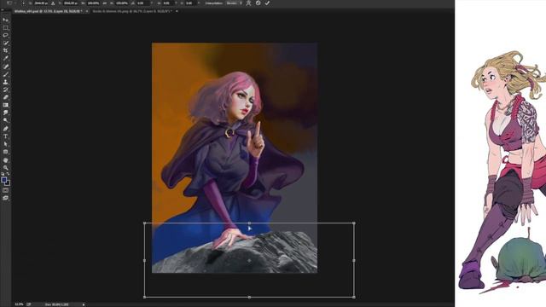
Task: Click the horizontal skew field
Action: pos(168,3)
